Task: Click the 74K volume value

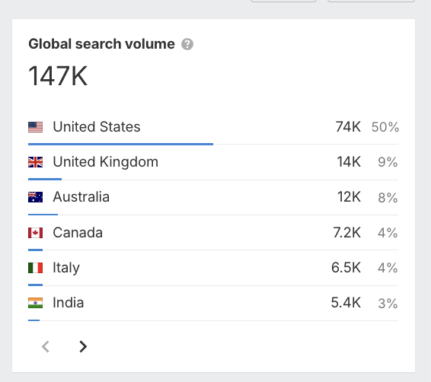Action: coord(348,127)
